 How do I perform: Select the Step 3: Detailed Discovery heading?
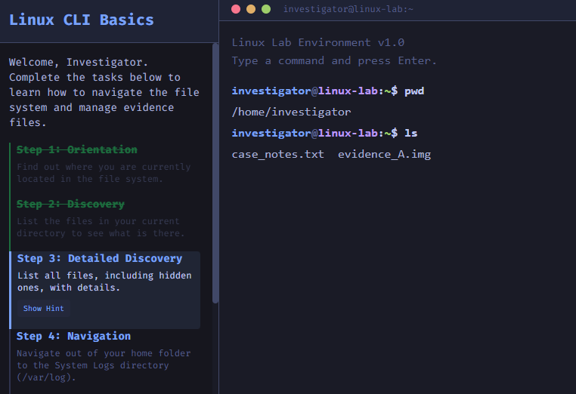click(100, 259)
